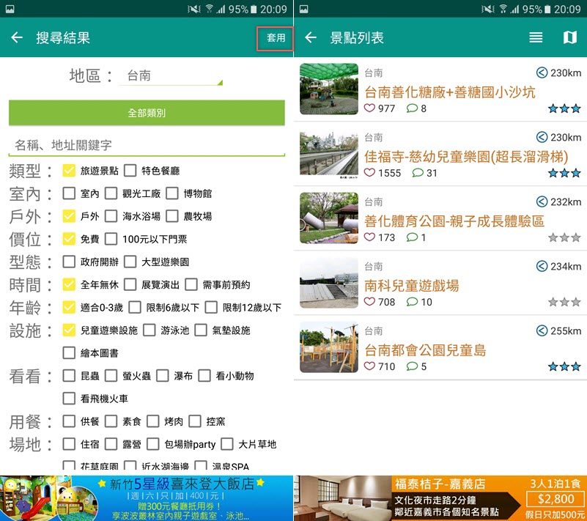Check 大片草地 checkbox
Image resolution: width=587 pixels, height=521 pixels.
pyautogui.click(x=227, y=444)
